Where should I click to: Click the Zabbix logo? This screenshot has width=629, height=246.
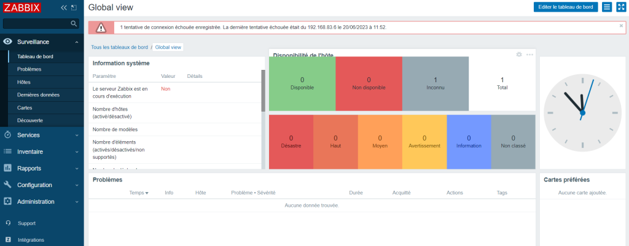tap(22, 8)
